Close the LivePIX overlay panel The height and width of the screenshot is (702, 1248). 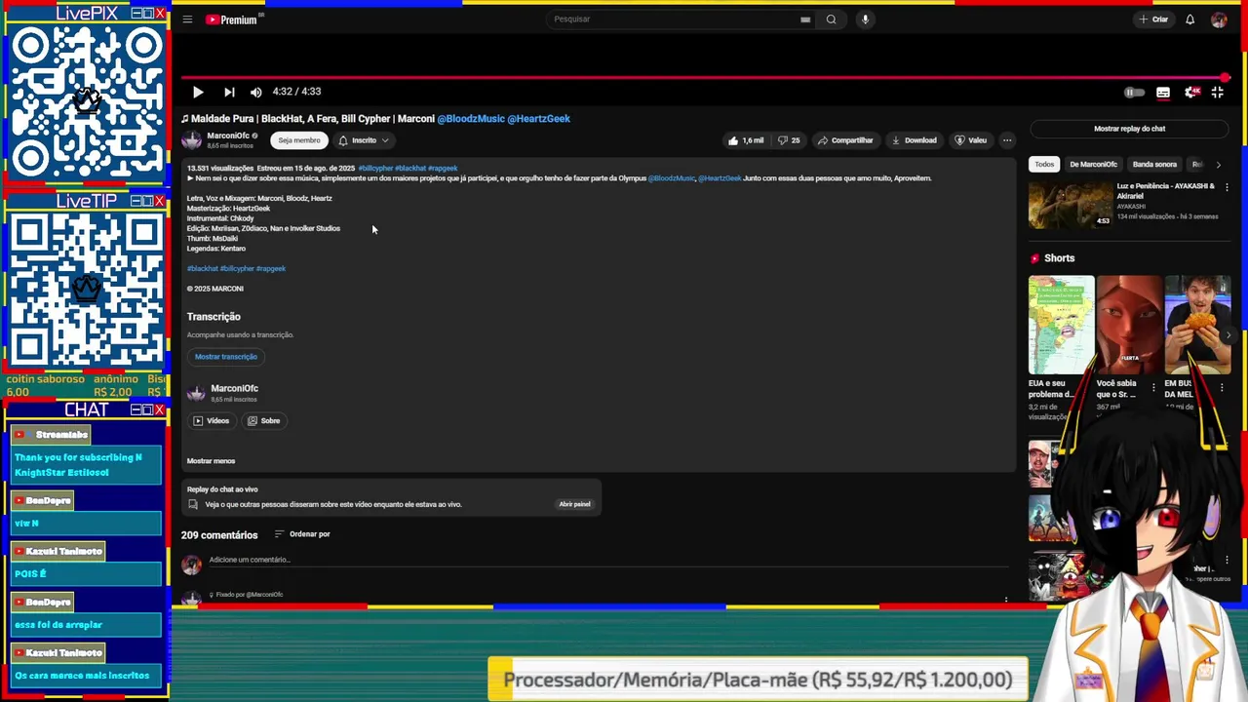coord(160,14)
